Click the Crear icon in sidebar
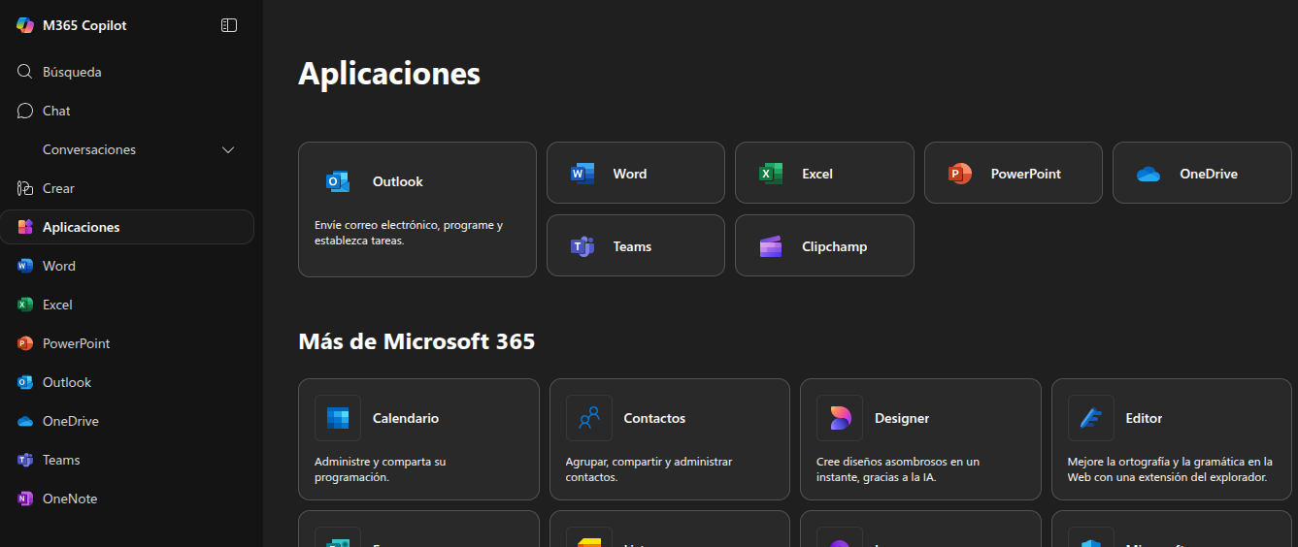The width and height of the screenshot is (1298, 547). [x=25, y=188]
